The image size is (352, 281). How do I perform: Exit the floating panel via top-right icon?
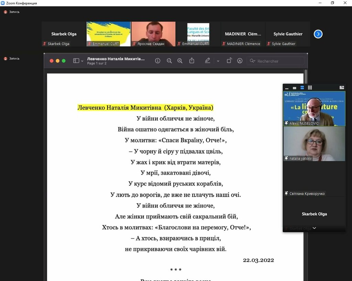342,88
